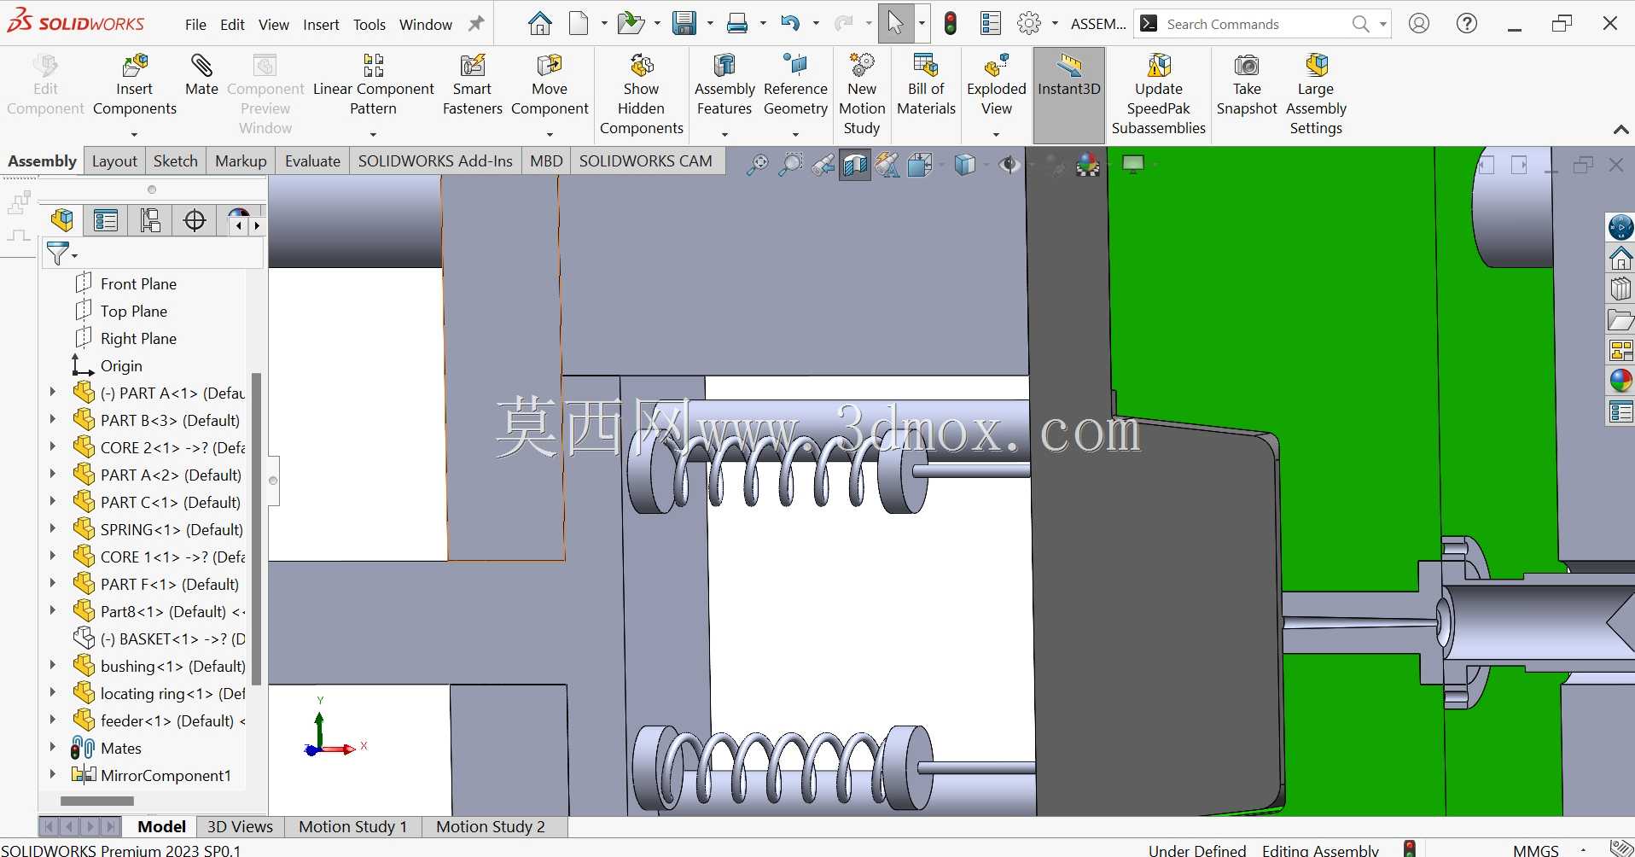Click the New document icon
Screen dimensions: 1635x857
(579, 24)
